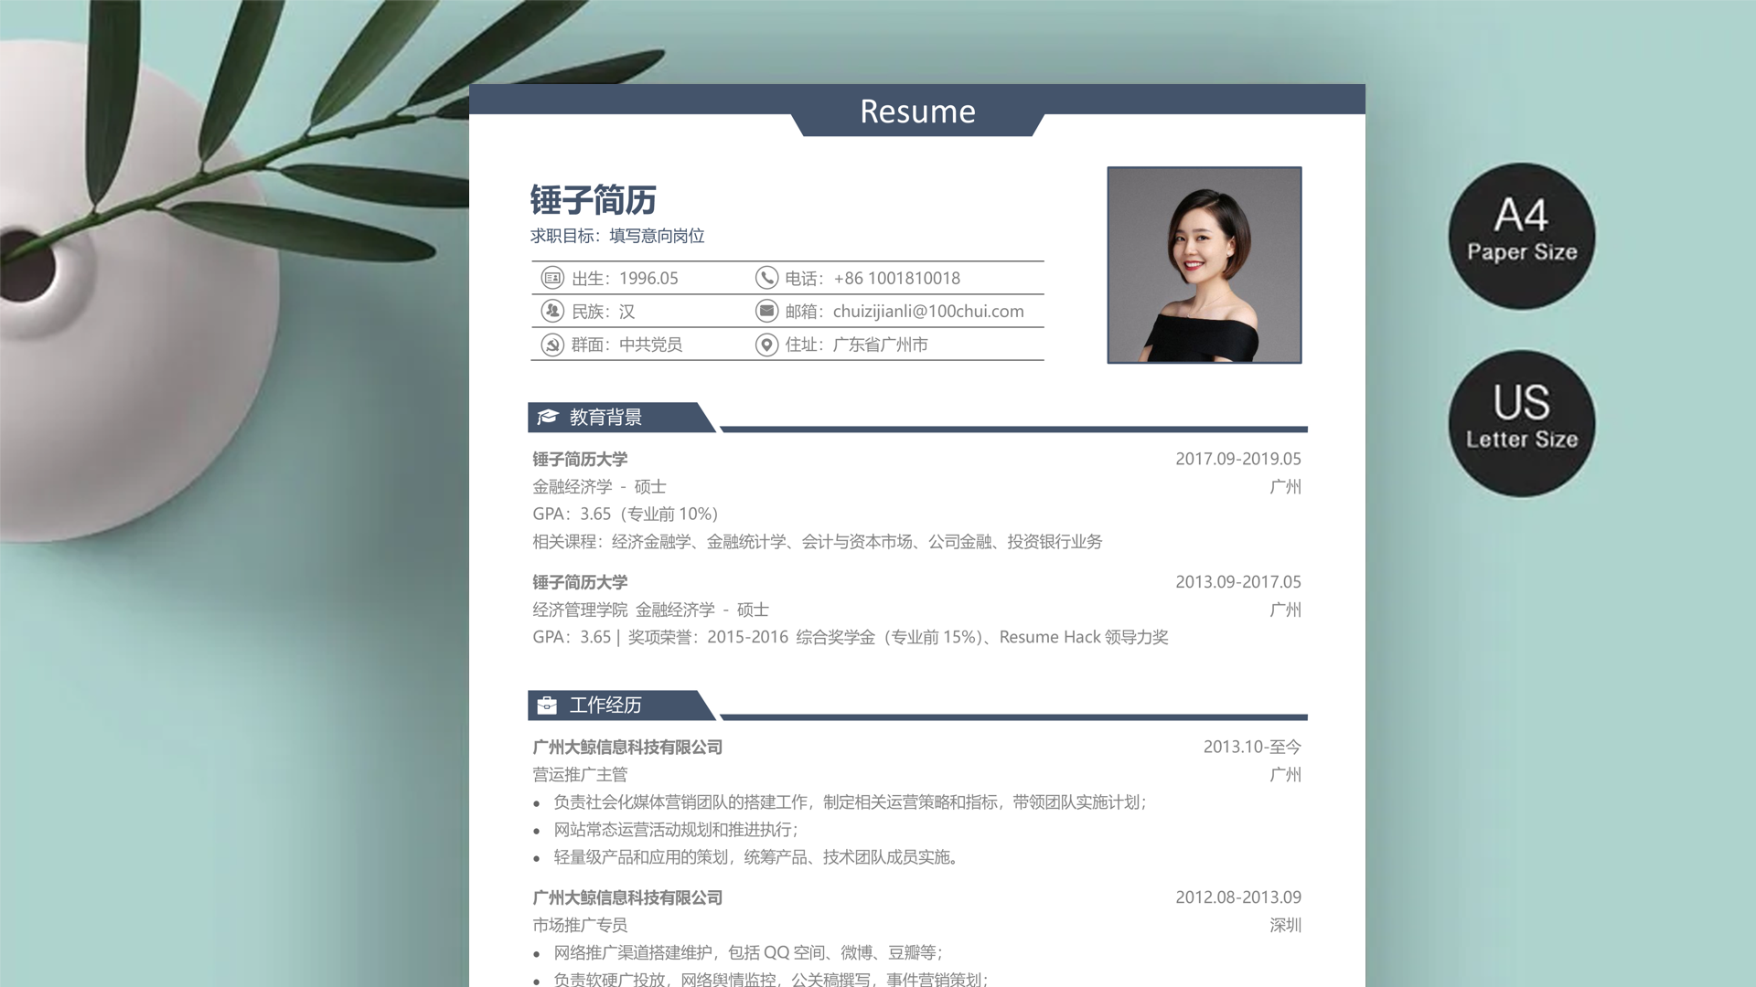1756x987 pixels.
Task: Click the text 求职目标：填写意向岗位
Action: tap(617, 236)
